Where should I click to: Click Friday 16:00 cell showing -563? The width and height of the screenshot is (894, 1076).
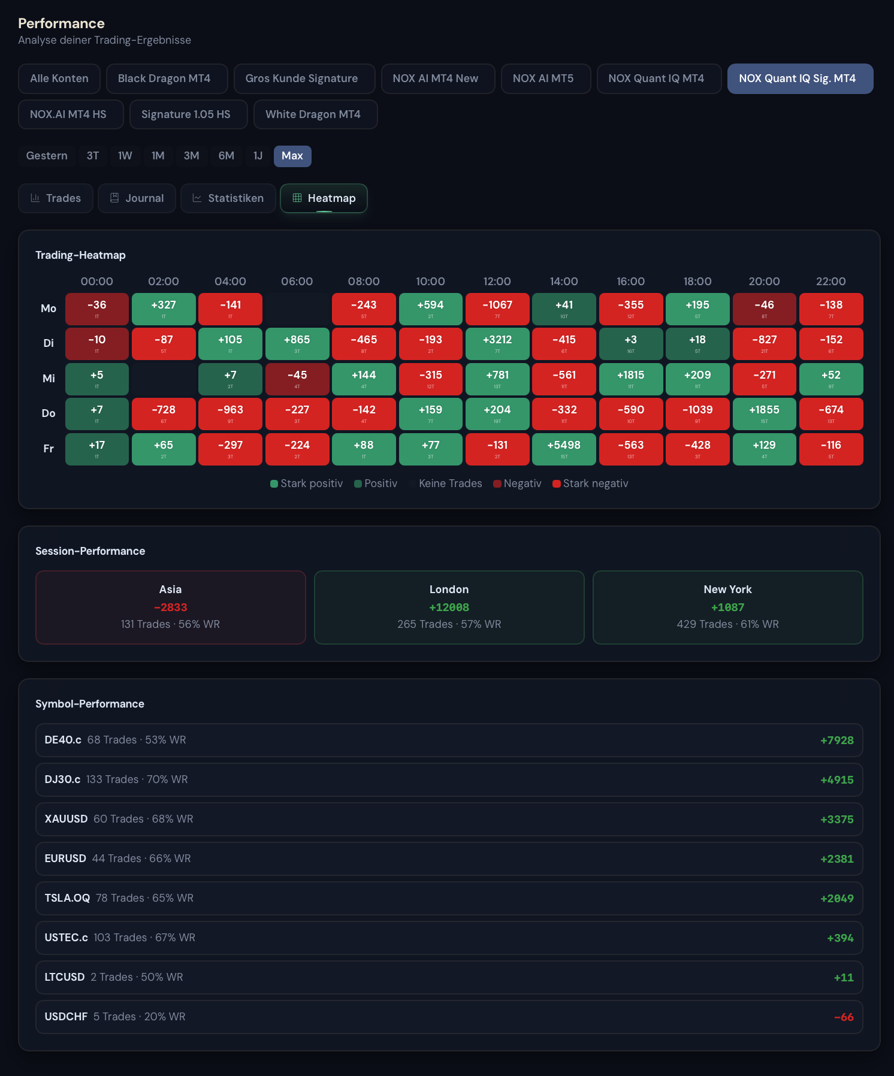(x=631, y=449)
